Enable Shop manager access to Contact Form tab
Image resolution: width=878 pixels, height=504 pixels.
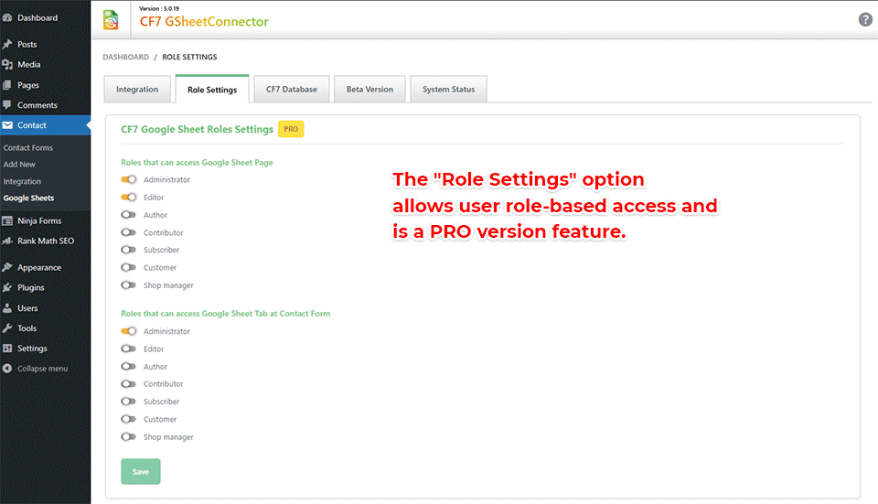click(129, 437)
